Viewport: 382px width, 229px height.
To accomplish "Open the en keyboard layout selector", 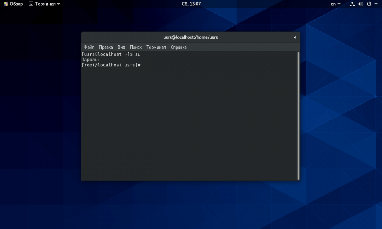I will 335,4.
